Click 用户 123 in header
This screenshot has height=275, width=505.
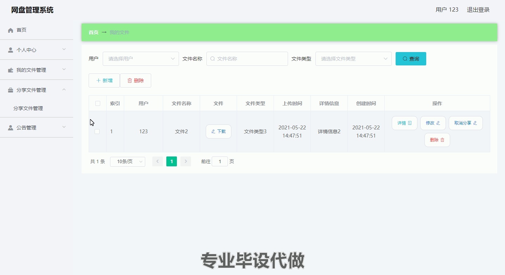[x=447, y=10]
